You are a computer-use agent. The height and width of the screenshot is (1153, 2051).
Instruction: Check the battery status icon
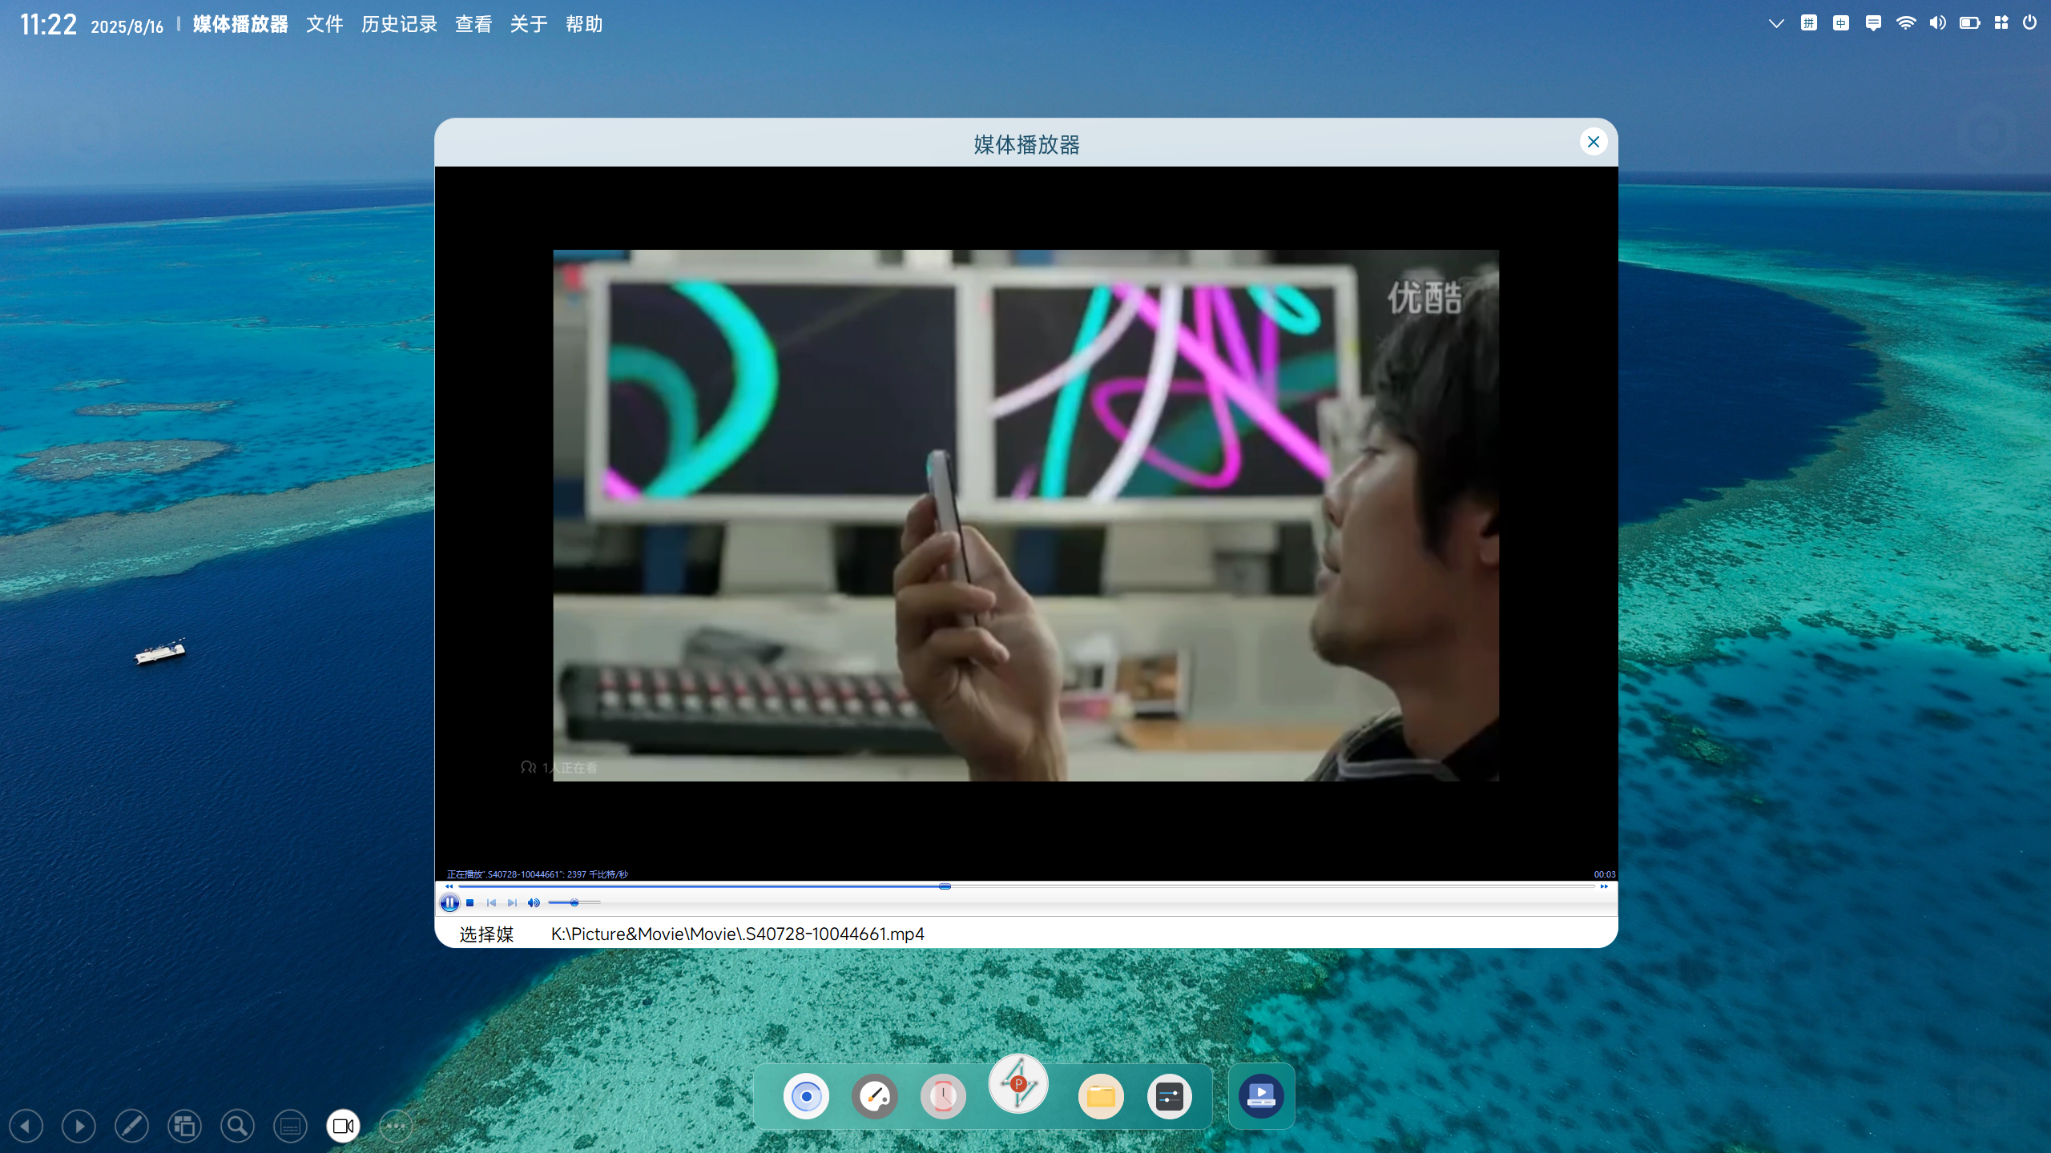(x=1970, y=23)
